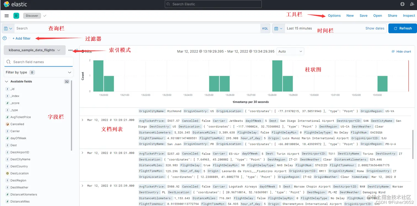
Task: Click the green D space avatar
Action: (x=16, y=16)
